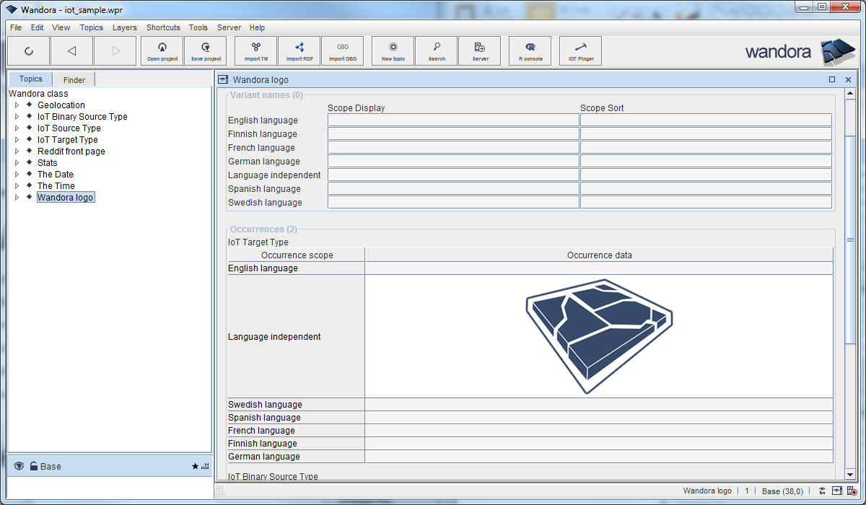Viewport: 866px width, 505px height.
Task: Click English language Scope Display field
Action: (x=453, y=120)
